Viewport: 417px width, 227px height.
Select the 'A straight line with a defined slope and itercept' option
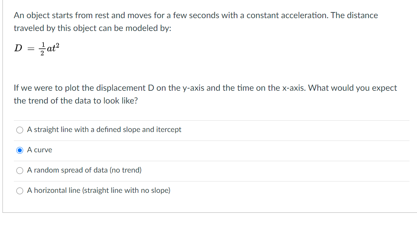(x=104, y=130)
